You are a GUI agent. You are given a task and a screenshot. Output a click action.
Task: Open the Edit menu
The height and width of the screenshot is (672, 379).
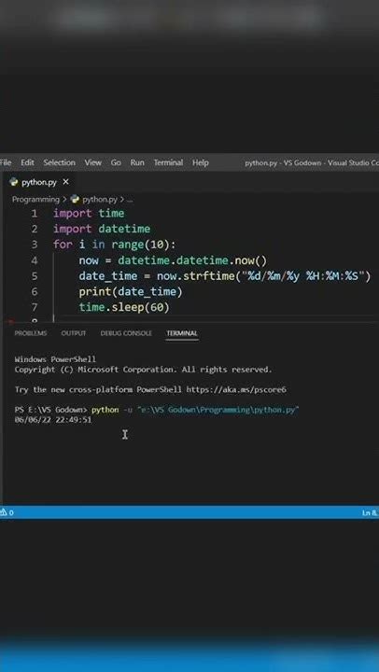(x=27, y=162)
